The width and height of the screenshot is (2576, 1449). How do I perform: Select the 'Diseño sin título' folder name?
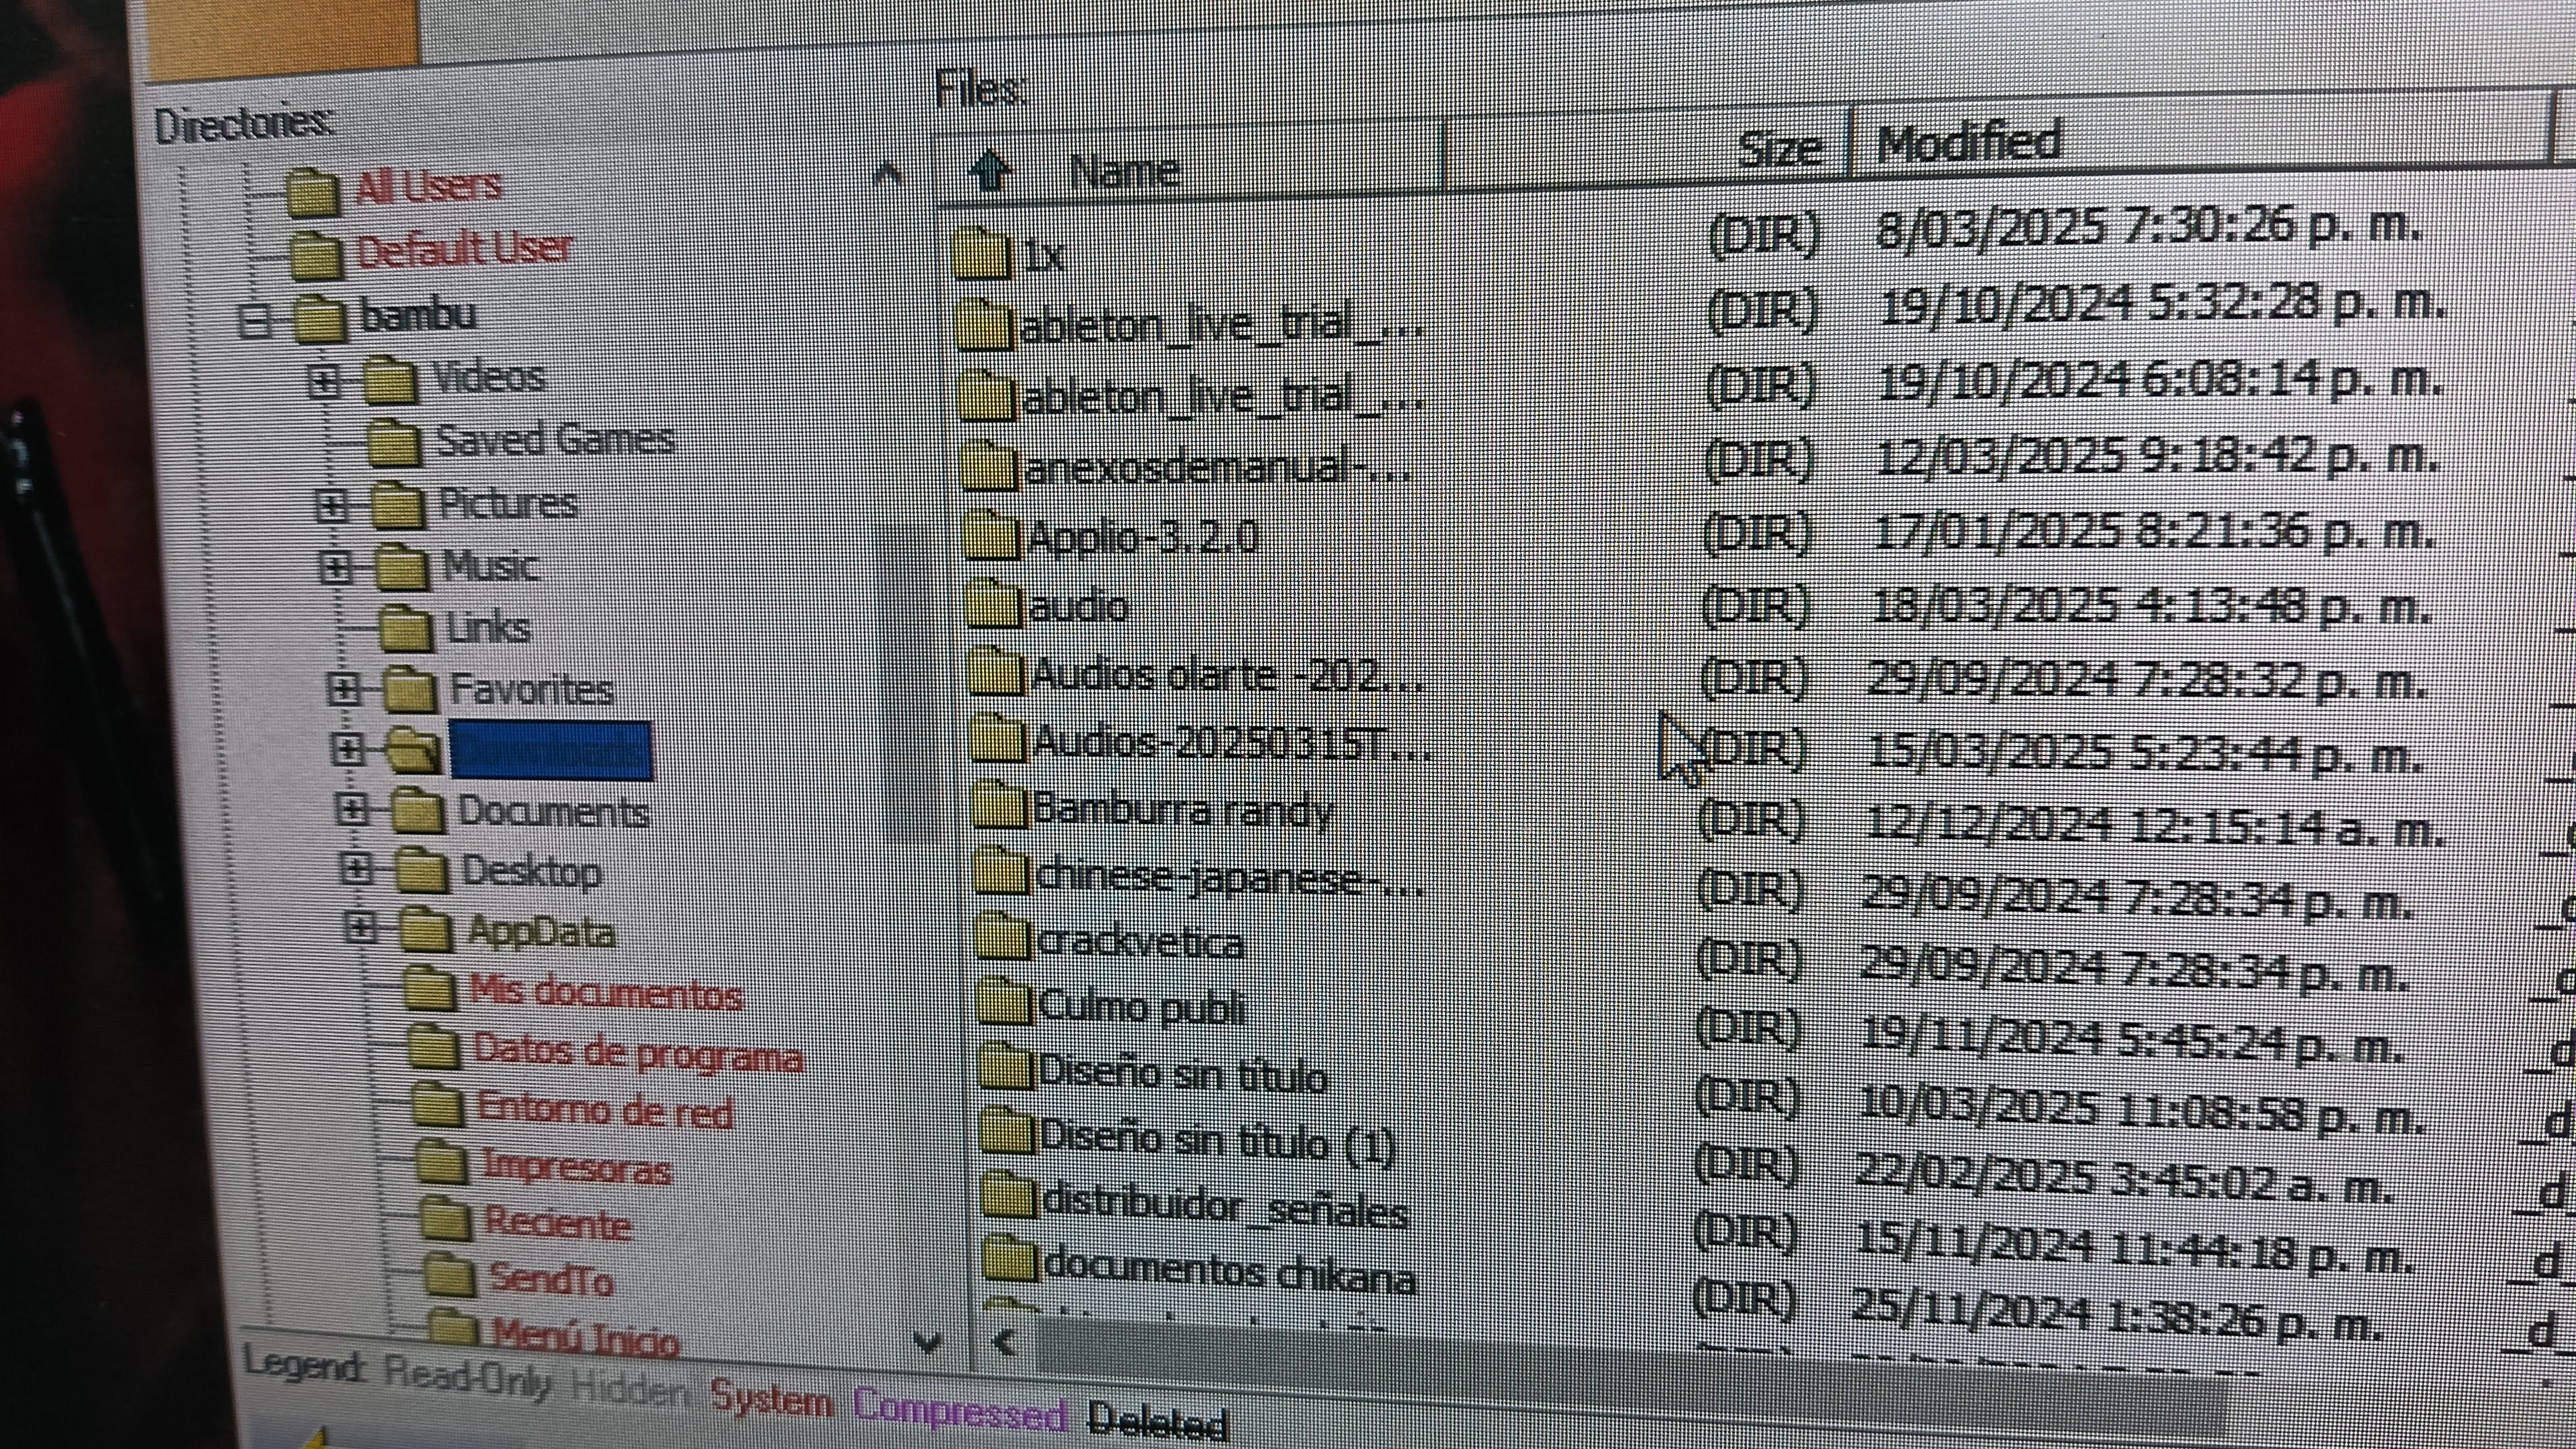coord(1183,1075)
